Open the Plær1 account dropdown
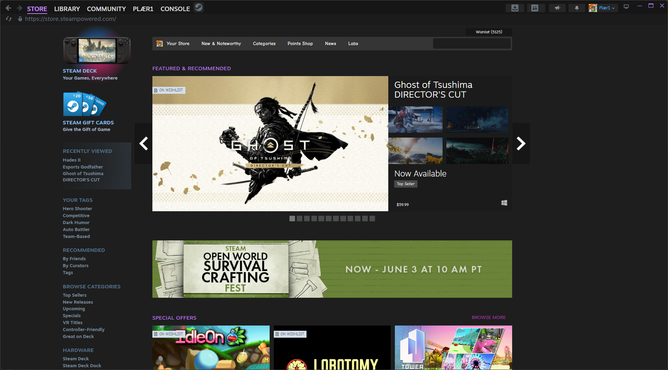The image size is (668, 370). (607, 8)
